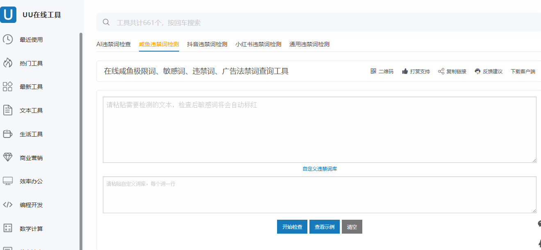Switch to the 小红书违禁词检测 tab

258,44
